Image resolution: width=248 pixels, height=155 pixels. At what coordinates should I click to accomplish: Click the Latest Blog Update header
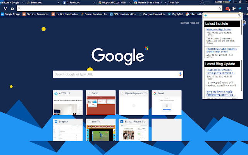coord(222,64)
